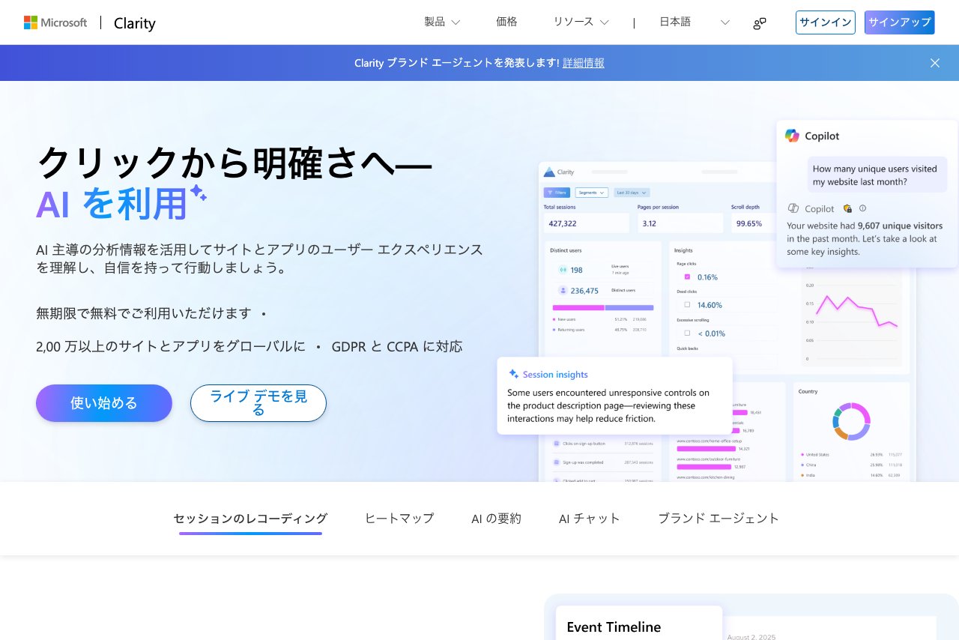The image size is (959, 640).
Task: Open the 価格 pricing page
Action: (506, 22)
